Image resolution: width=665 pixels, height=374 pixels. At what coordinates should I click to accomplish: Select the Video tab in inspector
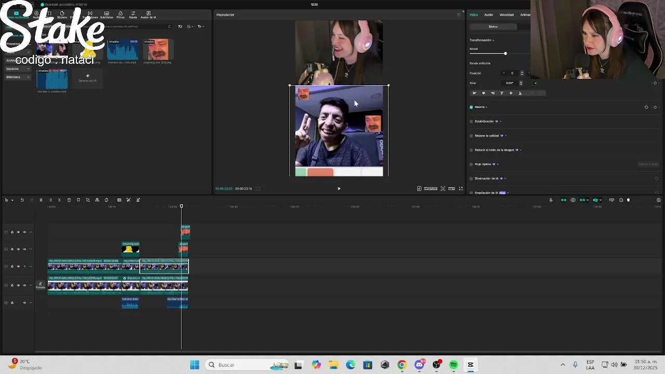coord(474,15)
